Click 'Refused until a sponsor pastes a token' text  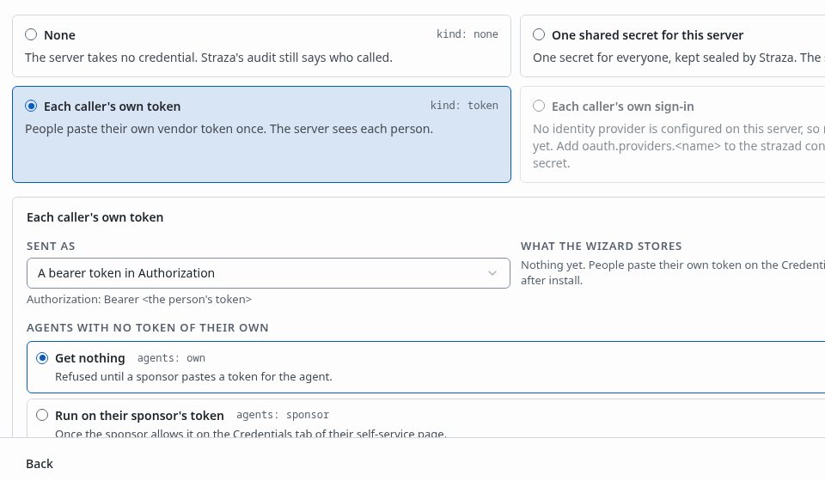(x=193, y=376)
